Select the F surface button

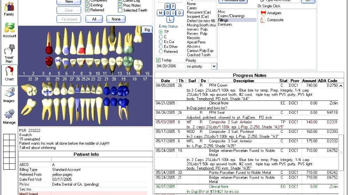tap(173, 6)
